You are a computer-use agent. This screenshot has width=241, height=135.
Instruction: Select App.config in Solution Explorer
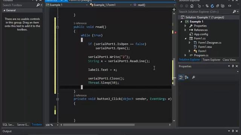(201, 34)
